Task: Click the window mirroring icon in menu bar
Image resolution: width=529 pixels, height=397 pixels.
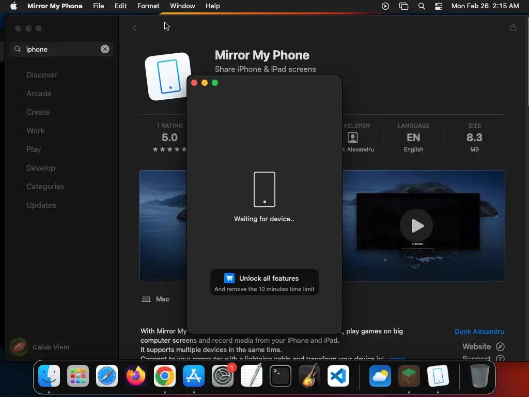Action: point(403,6)
